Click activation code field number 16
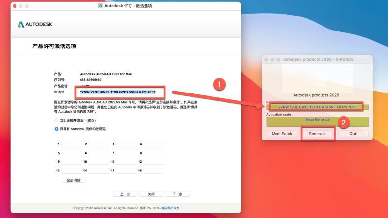Viewport: 388px width, 218px height. pos(153,171)
